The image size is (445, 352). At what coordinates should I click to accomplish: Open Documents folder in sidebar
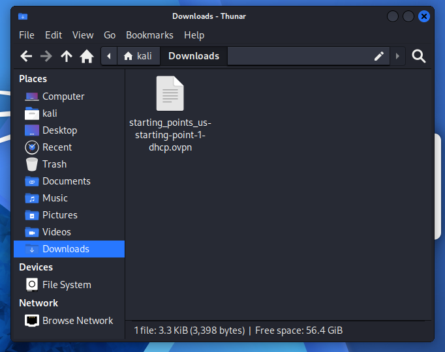click(x=69, y=181)
